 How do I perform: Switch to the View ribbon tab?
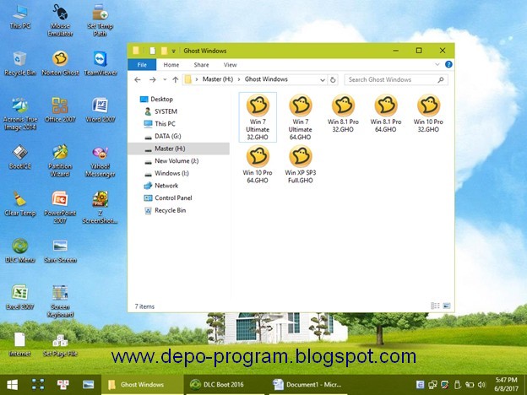coord(231,65)
